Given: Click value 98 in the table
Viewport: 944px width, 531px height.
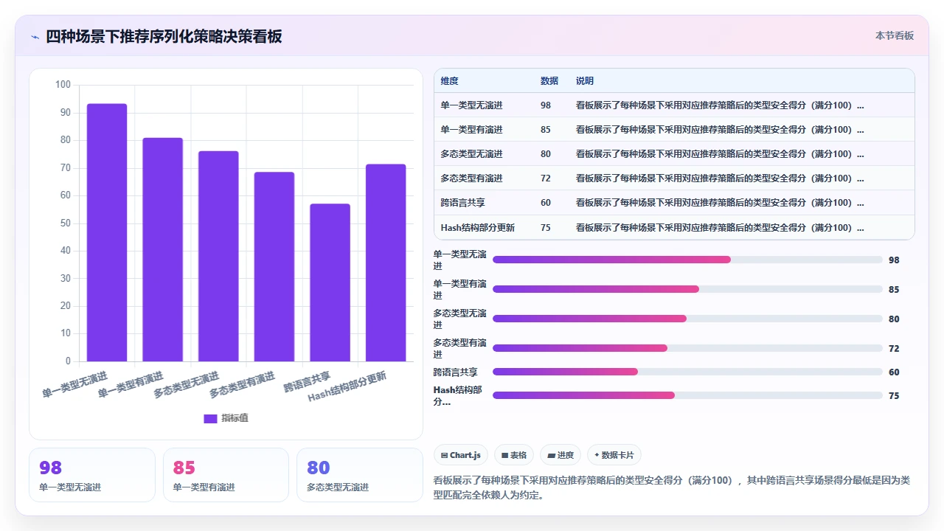Looking at the screenshot, I should (546, 105).
